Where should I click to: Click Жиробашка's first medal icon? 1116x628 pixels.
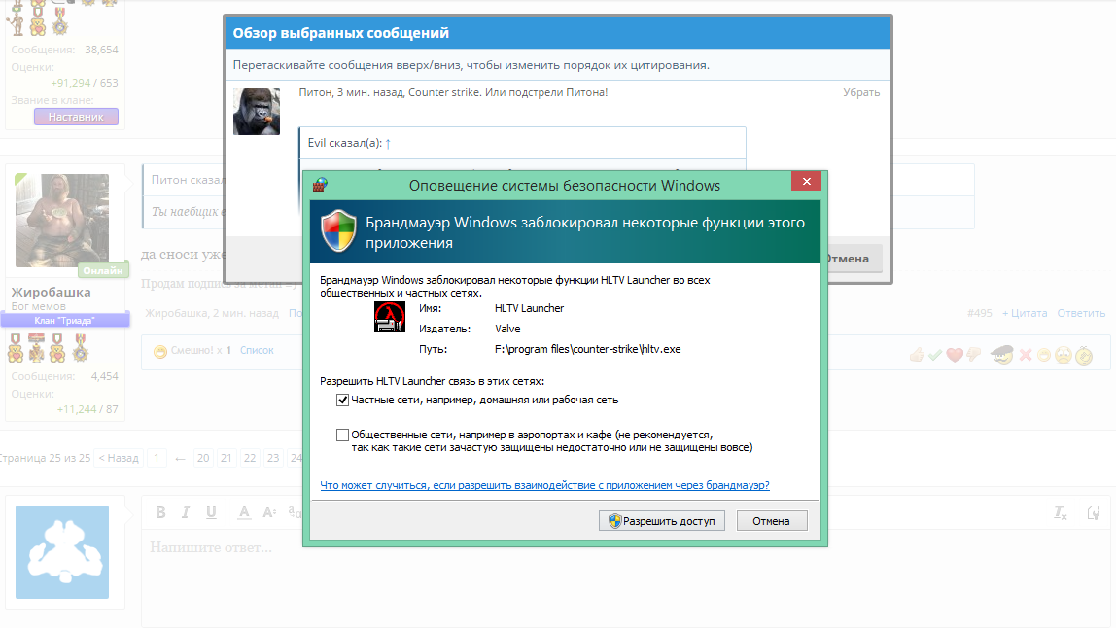pos(16,348)
